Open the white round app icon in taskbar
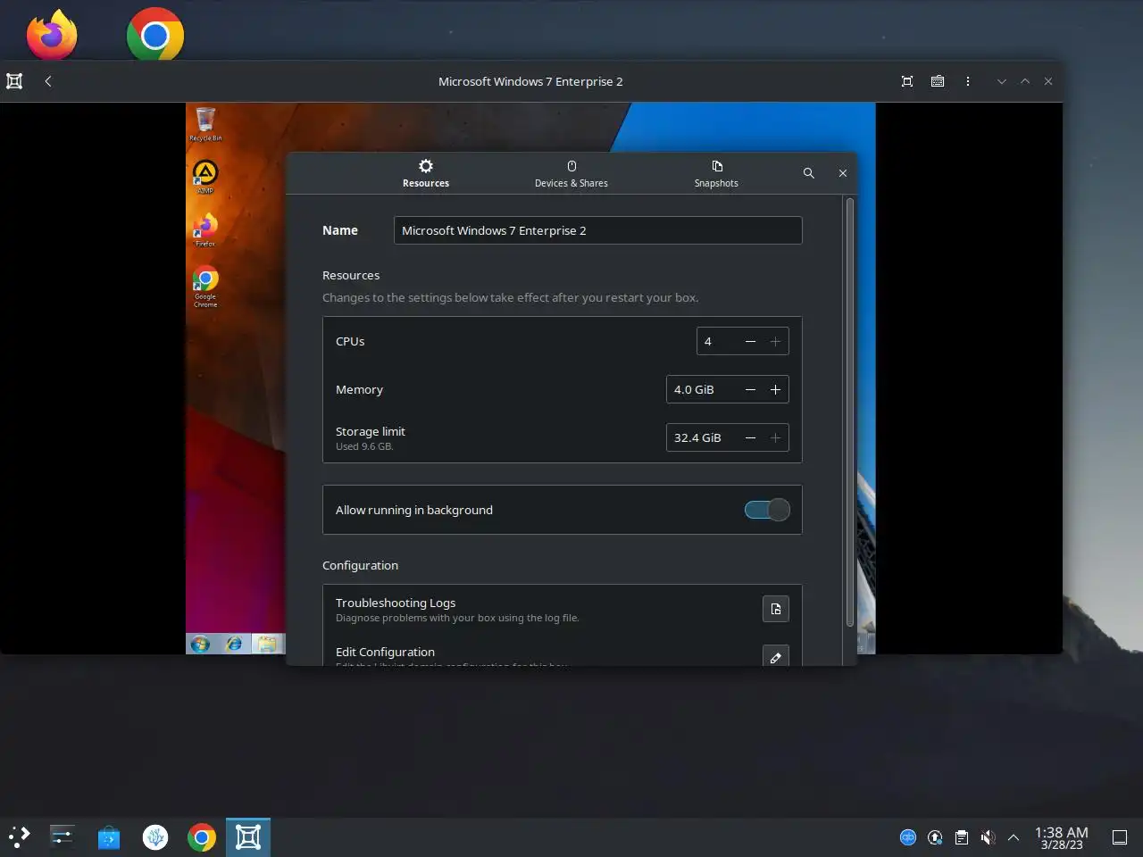This screenshot has width=1143, height=857. [155, 836]
